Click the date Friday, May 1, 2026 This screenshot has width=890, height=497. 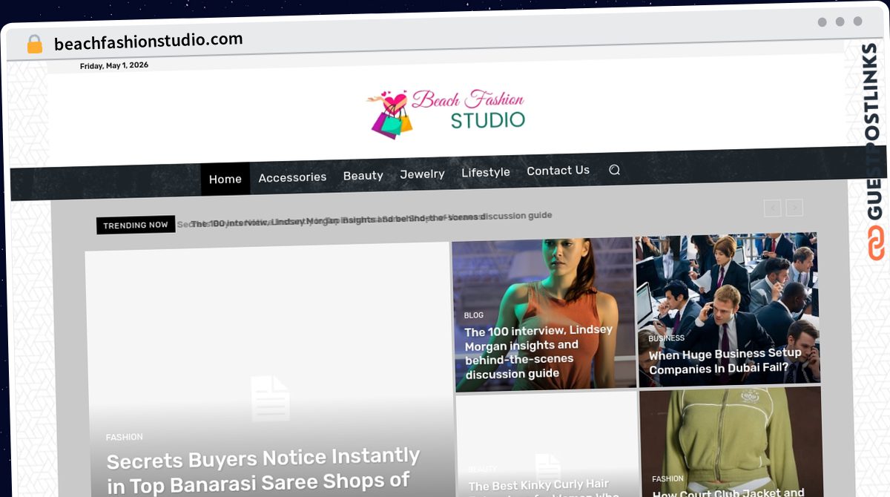click(x=114, y=66)
